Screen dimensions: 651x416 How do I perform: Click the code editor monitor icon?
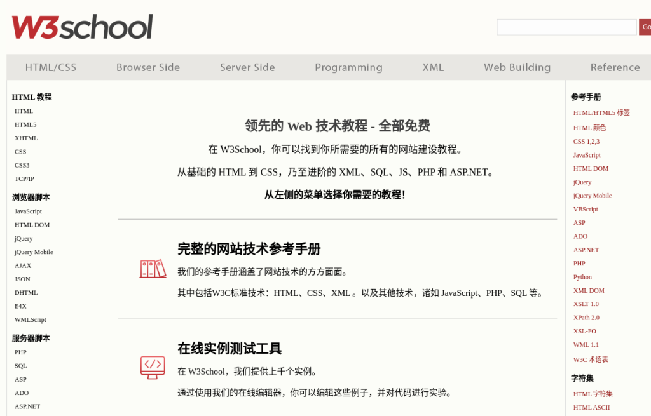pyautogui.click(x=153, y=366)
